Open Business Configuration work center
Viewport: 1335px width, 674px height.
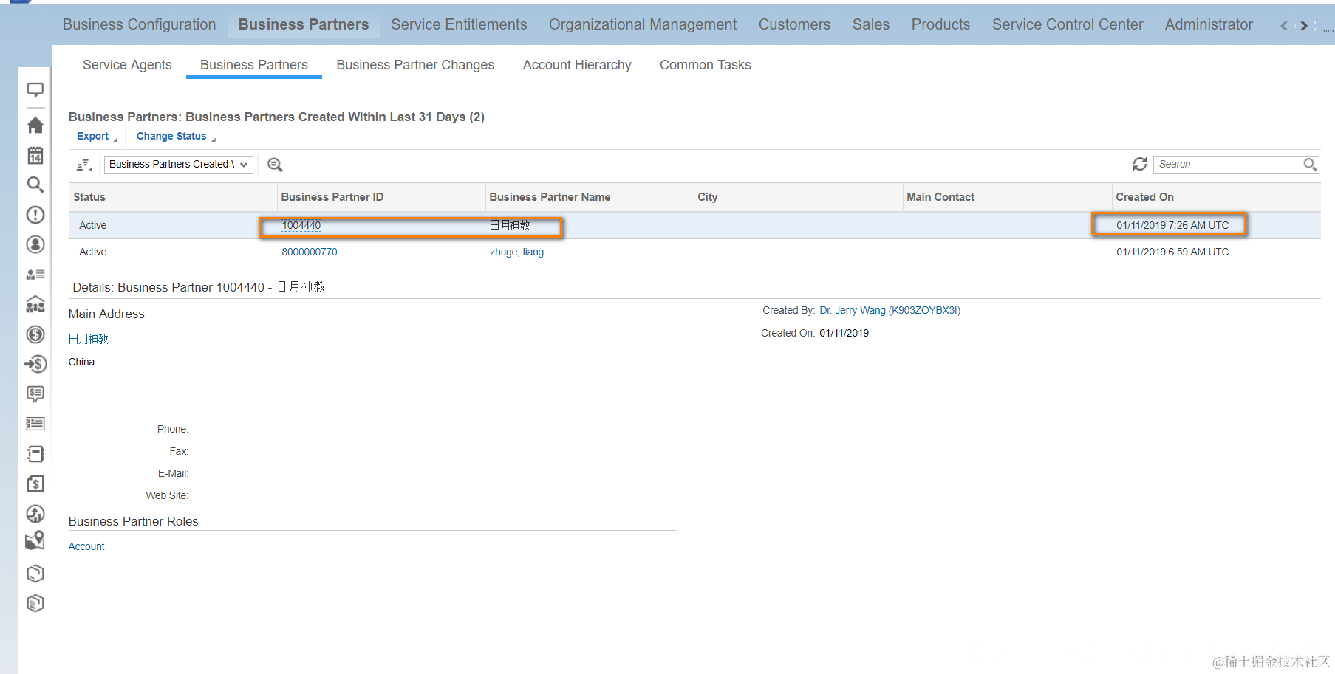click(139, 24)
